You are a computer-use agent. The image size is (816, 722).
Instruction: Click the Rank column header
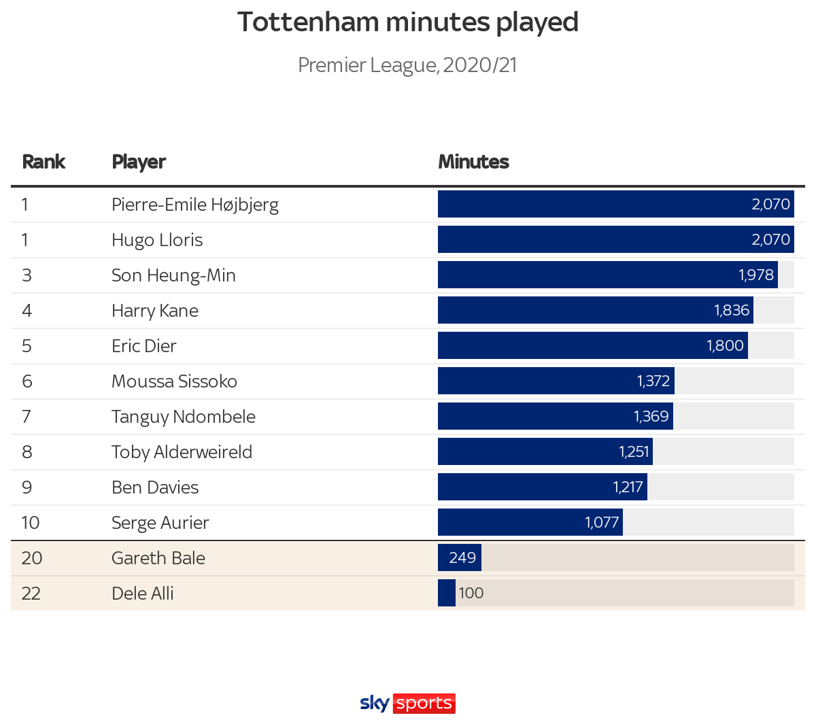pyautogui.click(x=44, y=162)
